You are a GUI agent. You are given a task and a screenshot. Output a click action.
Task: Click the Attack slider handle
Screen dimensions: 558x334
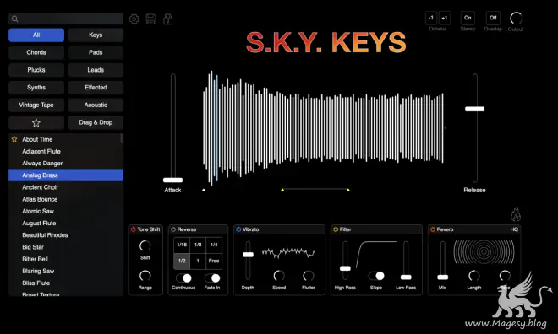[x=173, y=180]
